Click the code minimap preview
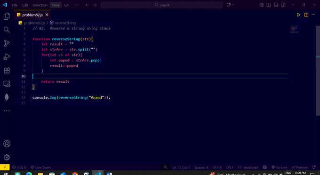This screenshot has width=320, height=175. 294,29
